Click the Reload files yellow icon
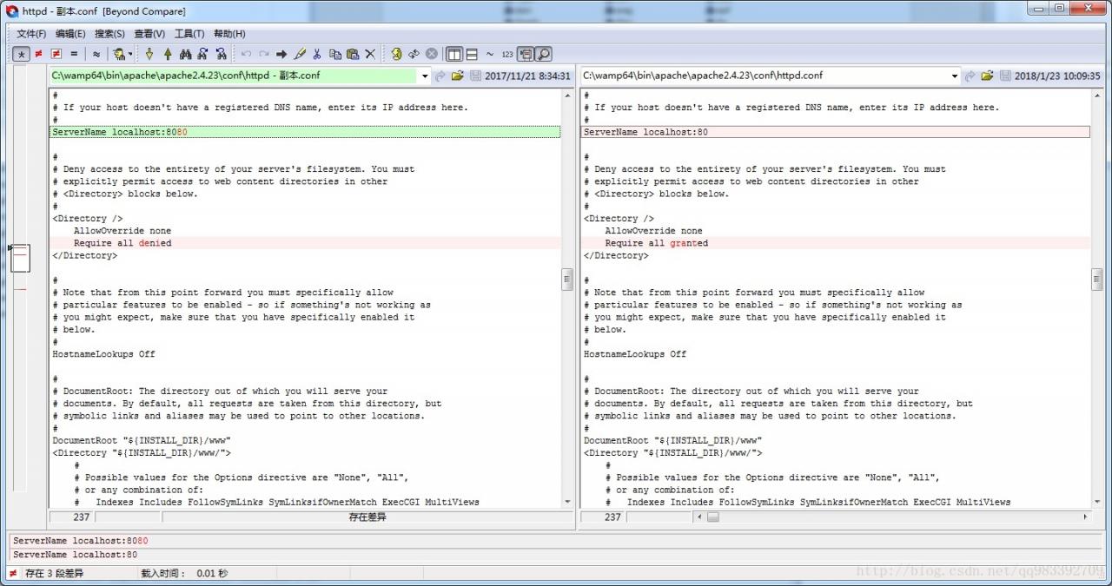The width and height of the screenshot is (1112, 586). [x=396, y=54]
